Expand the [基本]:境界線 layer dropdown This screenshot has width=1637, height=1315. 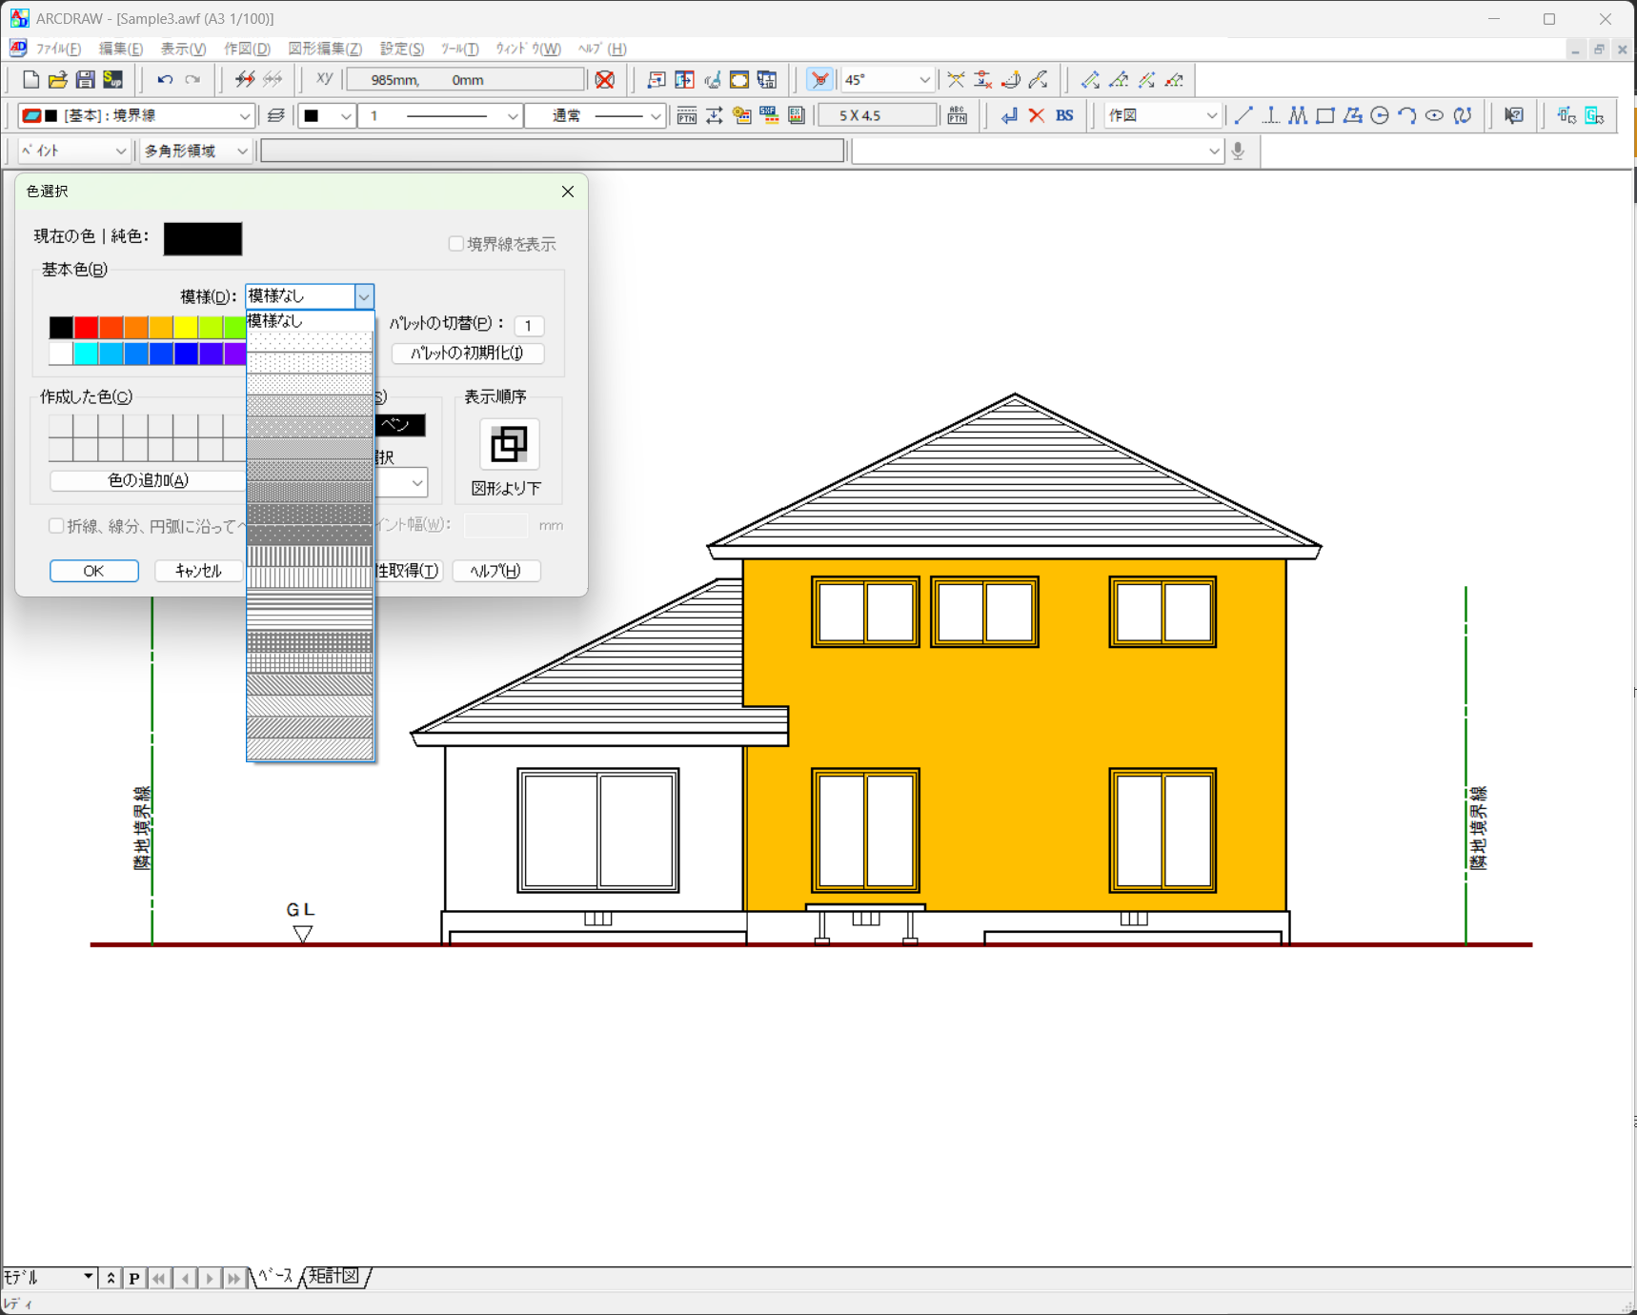pyautogui.click(x=244, y=116)
